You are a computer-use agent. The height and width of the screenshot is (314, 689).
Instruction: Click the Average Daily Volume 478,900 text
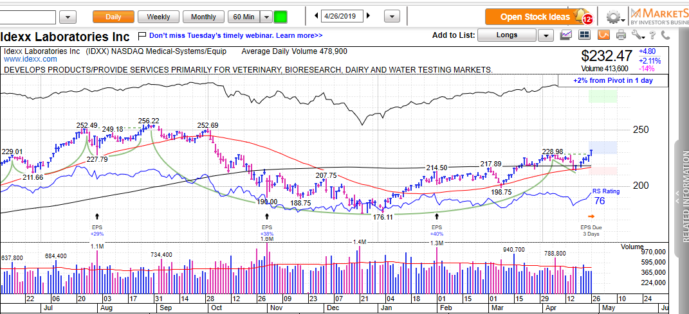pos(295,51)
